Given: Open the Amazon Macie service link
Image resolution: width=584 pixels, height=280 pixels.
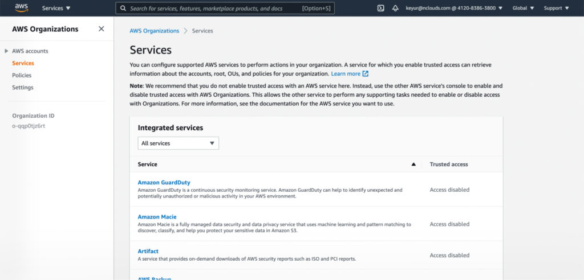Looking at the screenshot, I should tap(157, 217).
